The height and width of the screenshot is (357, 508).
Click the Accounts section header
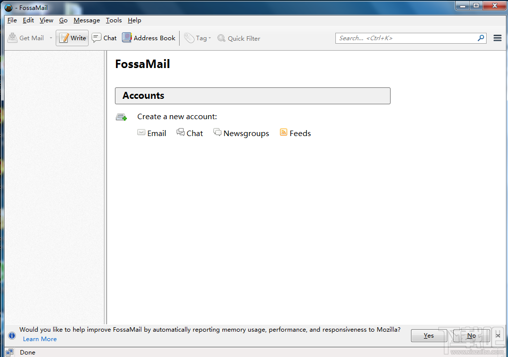[253, 96]
